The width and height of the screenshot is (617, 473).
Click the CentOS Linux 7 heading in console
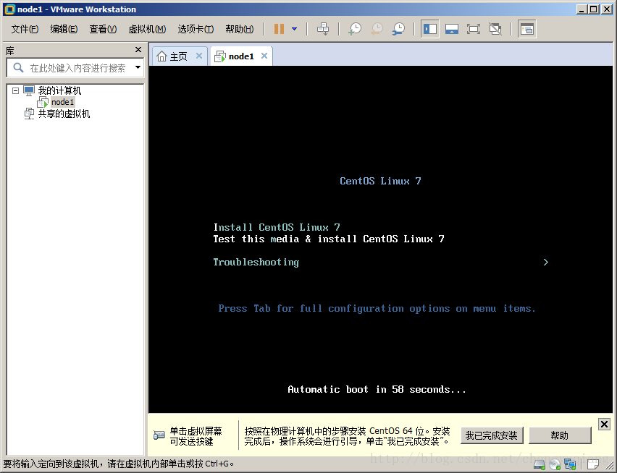(380, 181)
